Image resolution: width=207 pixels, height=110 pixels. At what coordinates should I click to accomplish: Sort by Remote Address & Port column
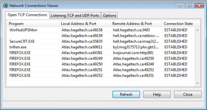pos(132,24)
